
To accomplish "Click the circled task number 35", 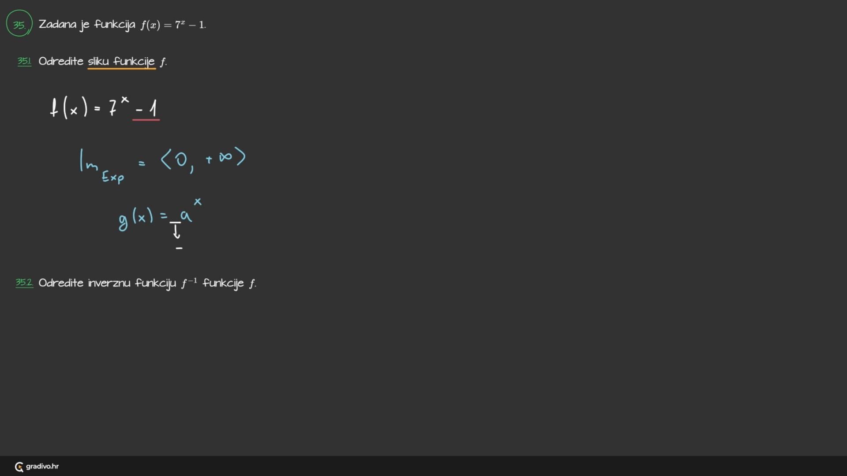I will pos(19,24).
